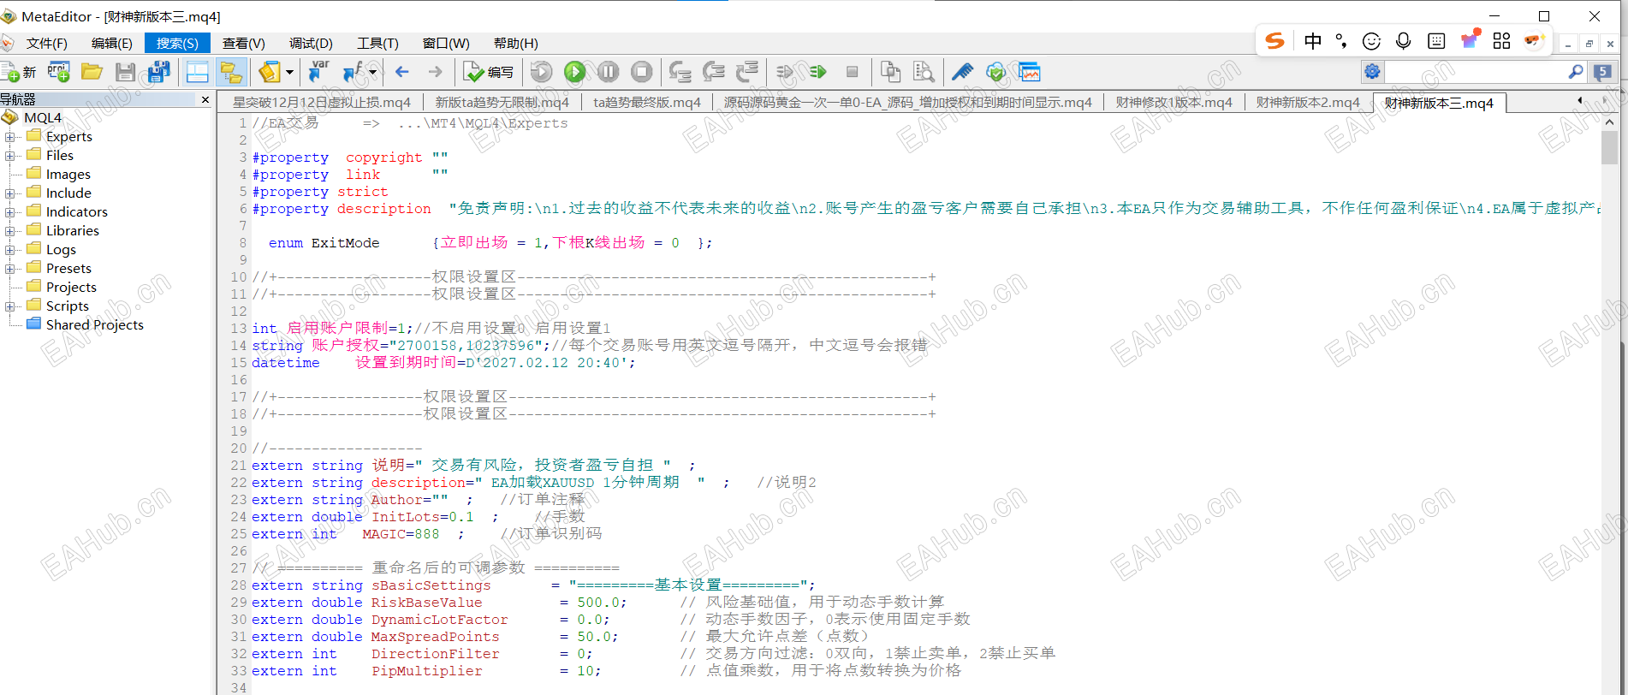Open the 文件(F) menu
Image resolution: width=1628 pixels, height=695 pixels.
coord(47,44)
